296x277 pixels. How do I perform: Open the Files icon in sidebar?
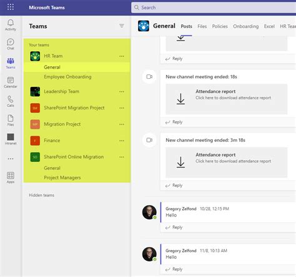pyautogui.click(x=11, y=120)
